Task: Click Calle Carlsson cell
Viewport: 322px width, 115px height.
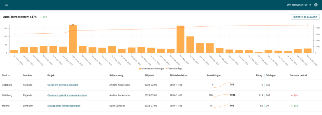Action: 117,106
